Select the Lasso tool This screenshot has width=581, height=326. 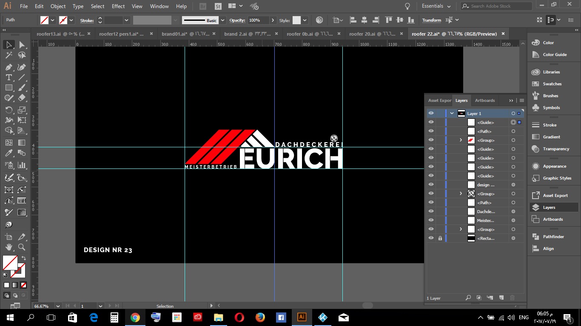point(22,55)
